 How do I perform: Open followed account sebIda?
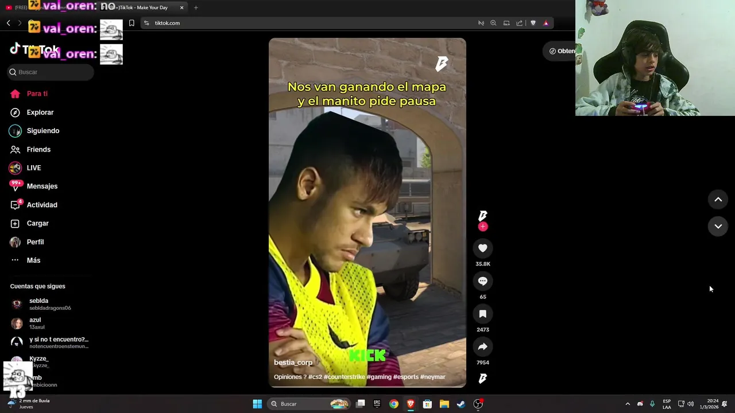tap(49, 304)
